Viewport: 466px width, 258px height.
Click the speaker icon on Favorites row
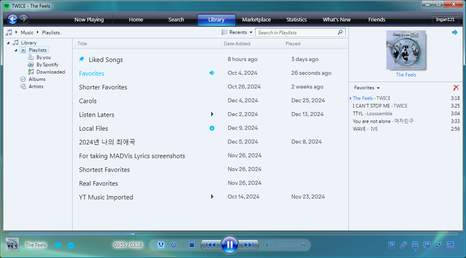coord(212,73)
